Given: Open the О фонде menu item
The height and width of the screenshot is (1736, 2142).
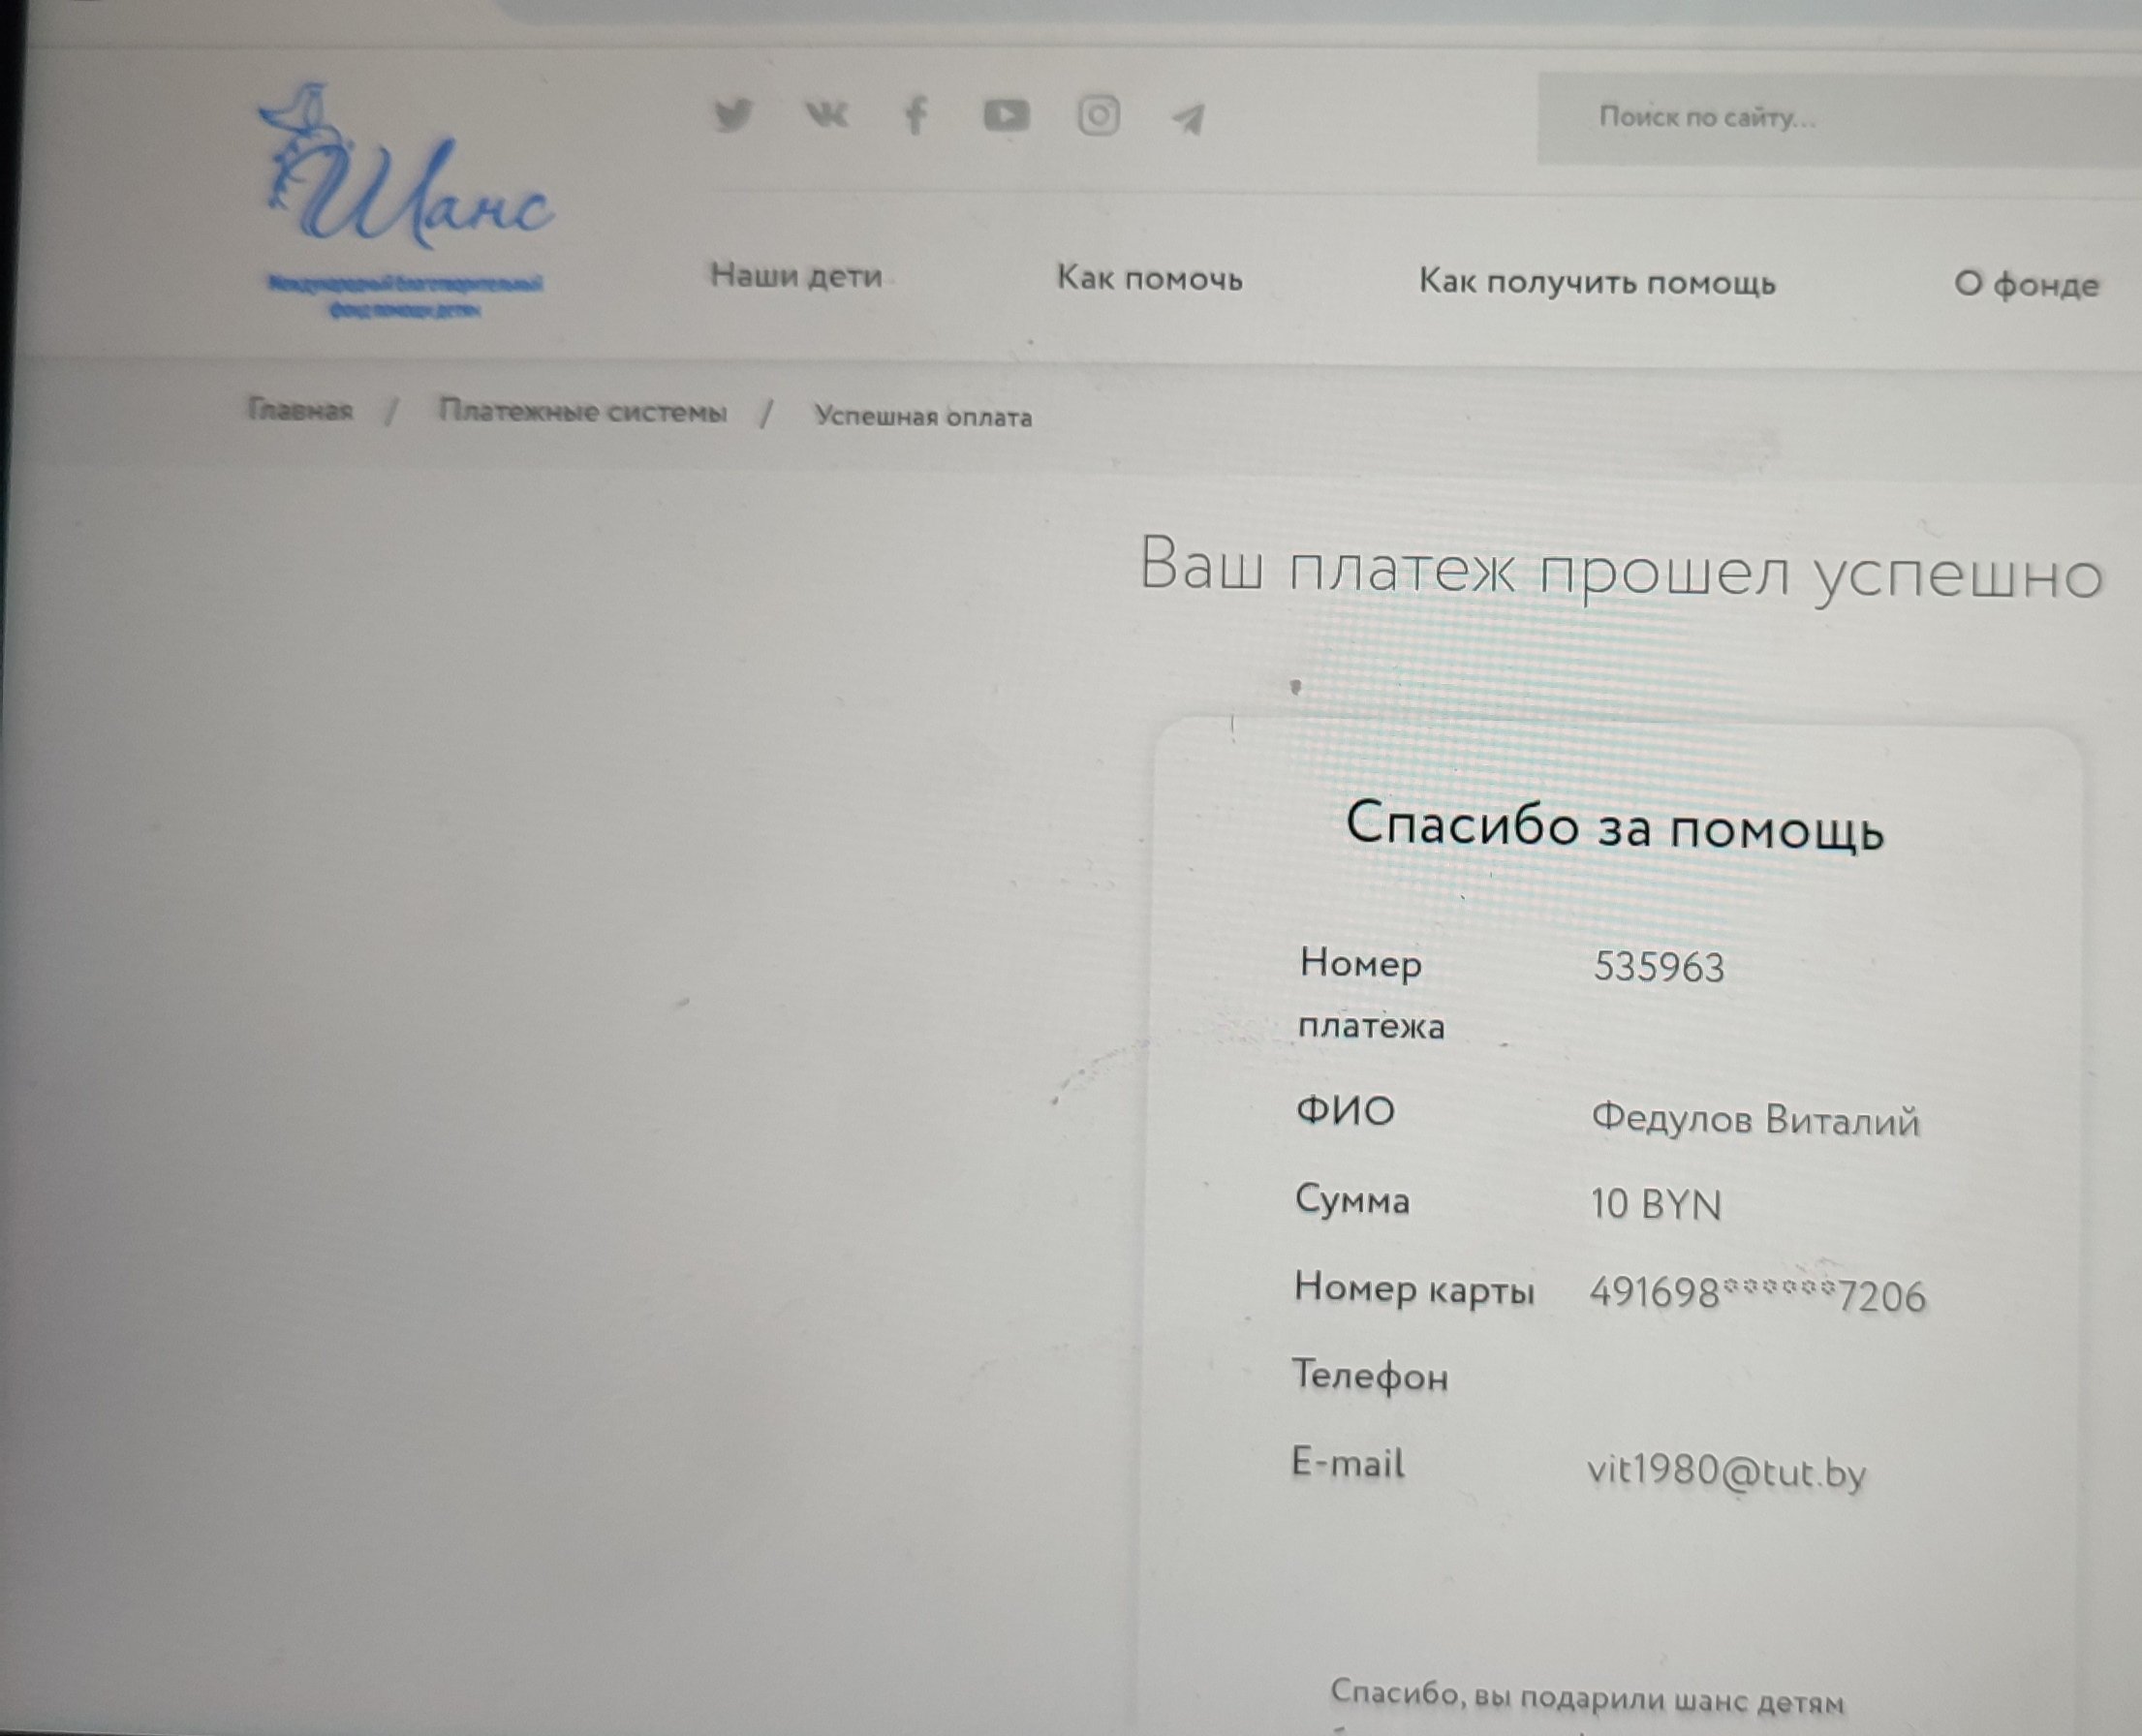Looking at the screenshot, I should [x=2026, y=285].
